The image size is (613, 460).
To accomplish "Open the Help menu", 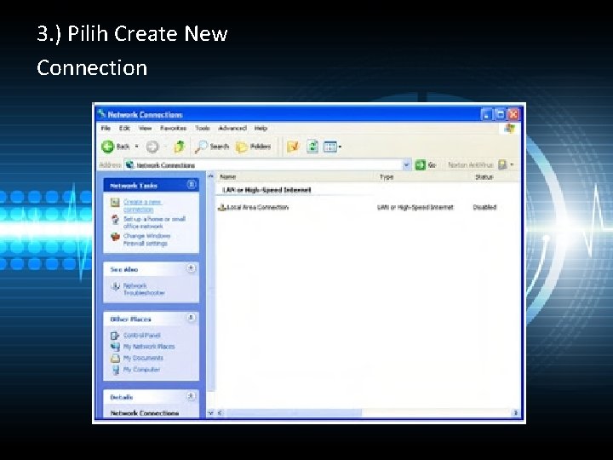I will [261, 129].
